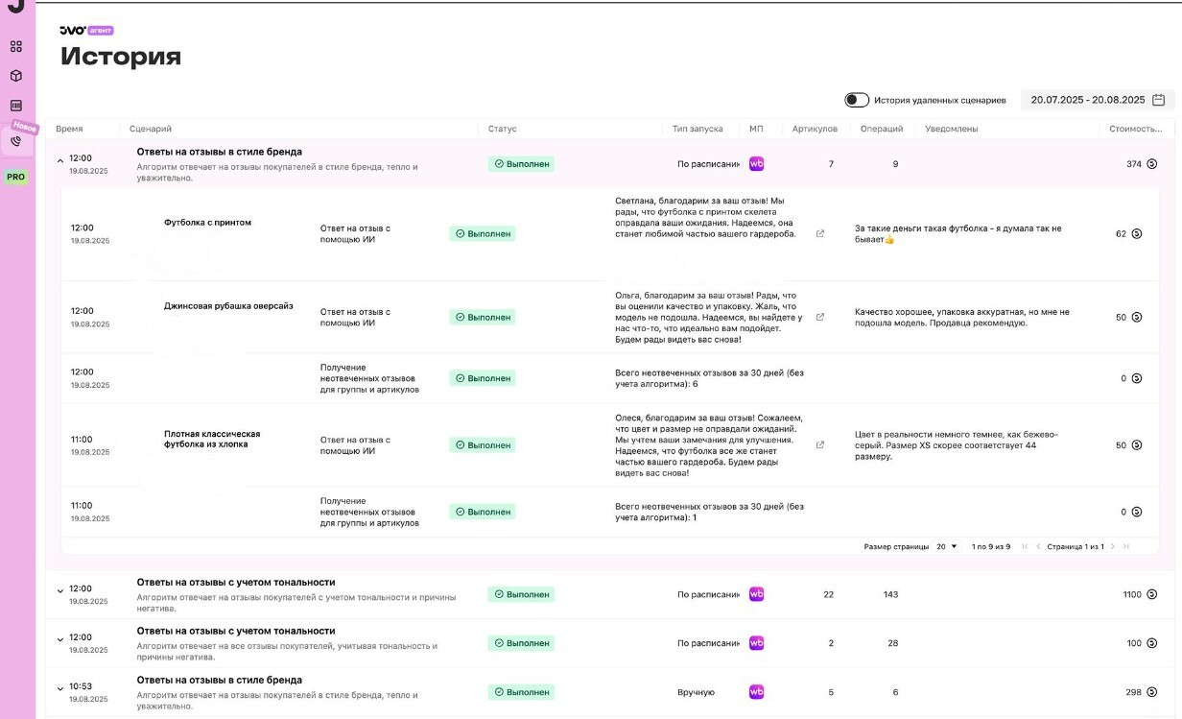Open the agent icon tagged "Новое"
Viewport: 1182px width, 719px height.
16,140
